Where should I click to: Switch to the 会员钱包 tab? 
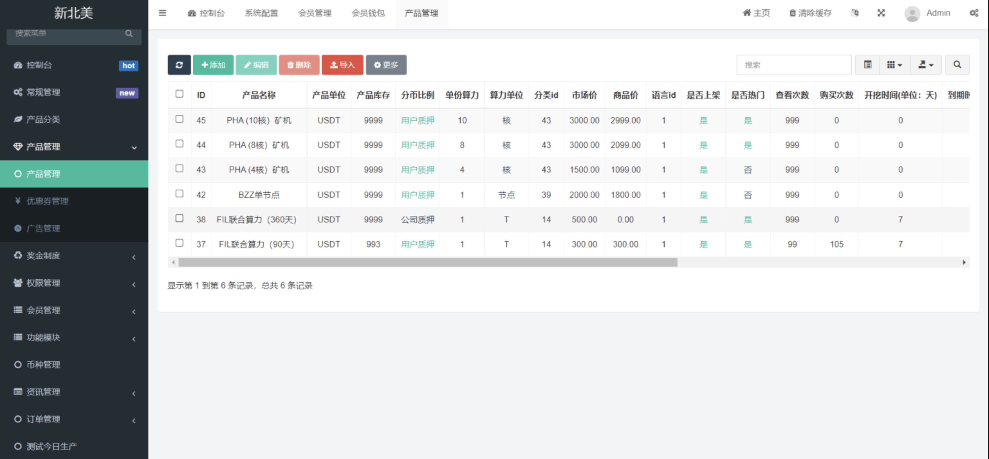coord(368,13)
